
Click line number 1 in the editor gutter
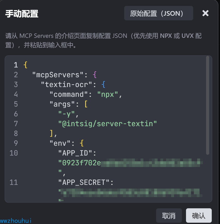tap(16, 65)
